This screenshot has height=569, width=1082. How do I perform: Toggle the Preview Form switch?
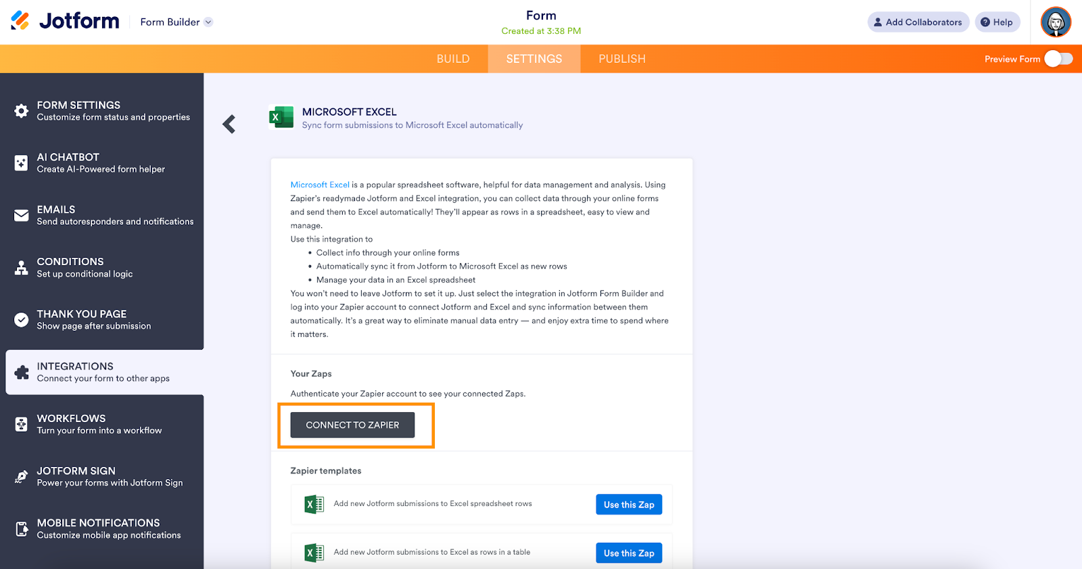pyautogui.click(x=1058, y=59)
